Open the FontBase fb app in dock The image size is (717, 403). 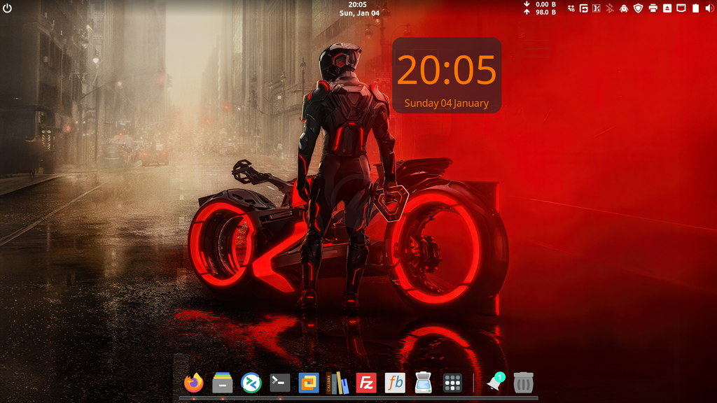pos(395,383)
